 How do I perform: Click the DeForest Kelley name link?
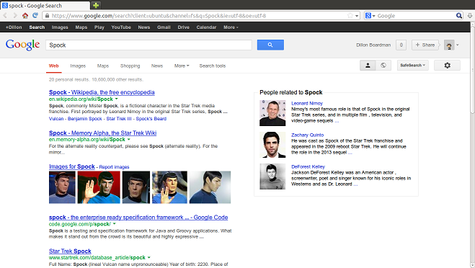[308, 166]
